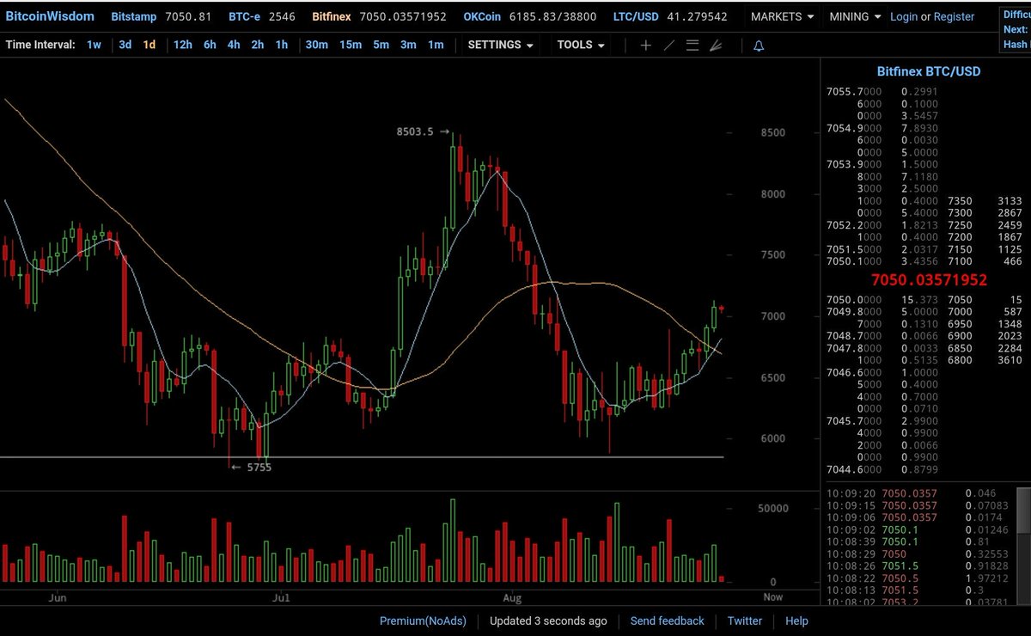Viewport: 1031px width, 636px height.
Task: Set time interval to 30m
Action: tap(316, 45)
